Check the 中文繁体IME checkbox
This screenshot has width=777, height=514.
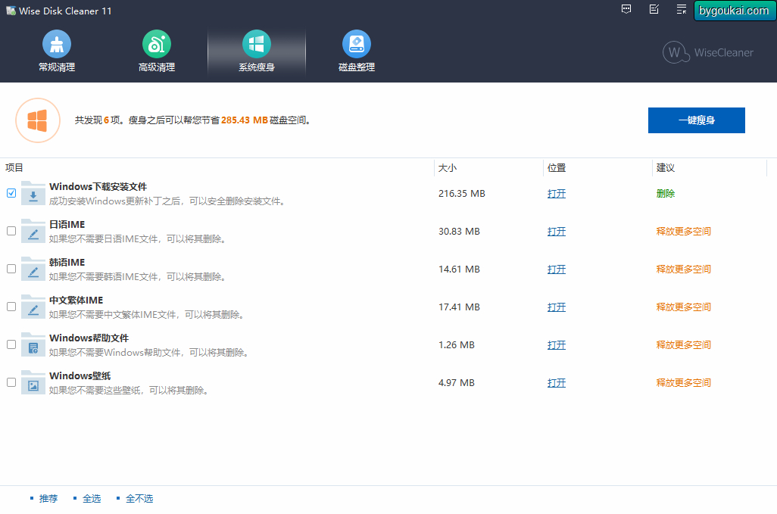pos(11,307)
